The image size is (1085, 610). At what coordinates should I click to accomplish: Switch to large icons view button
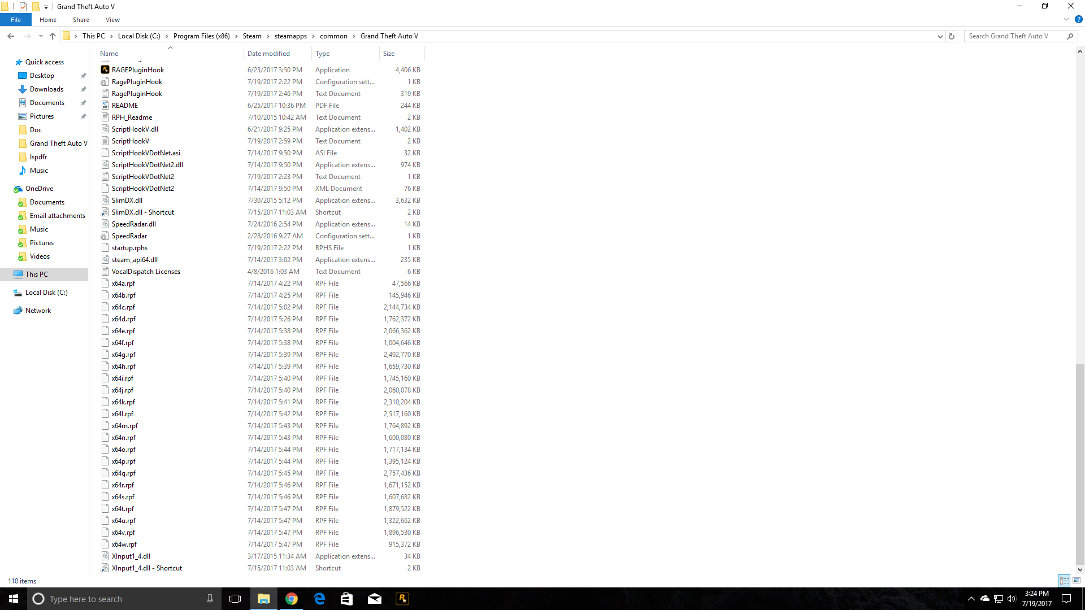(x=1077, y=581)
